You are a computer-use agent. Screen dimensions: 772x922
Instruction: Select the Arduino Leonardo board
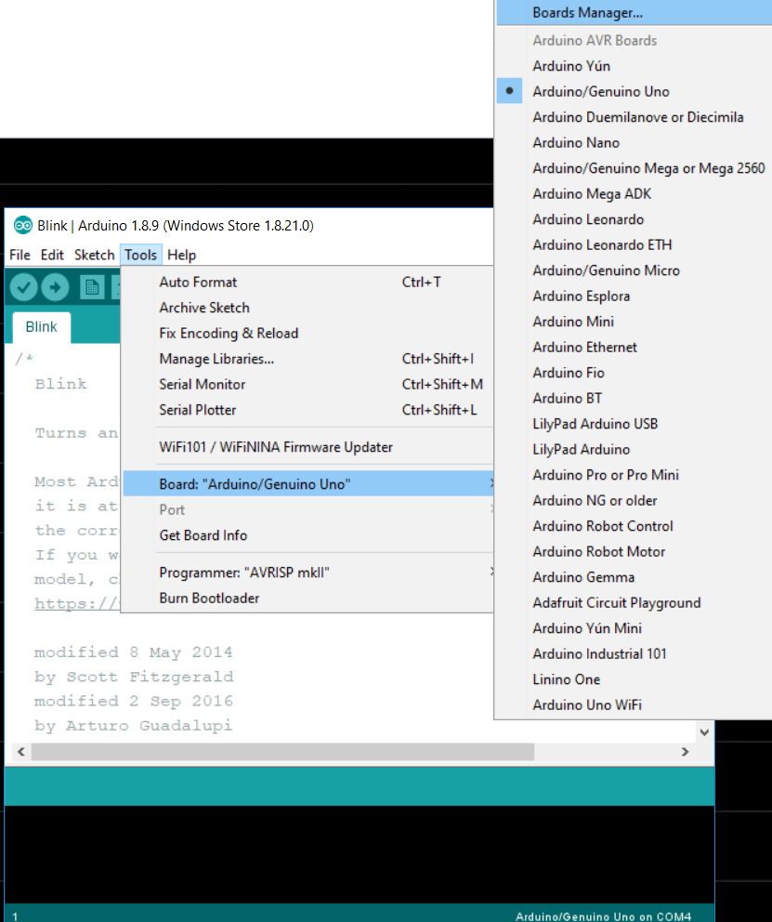[x=634, y=219]
